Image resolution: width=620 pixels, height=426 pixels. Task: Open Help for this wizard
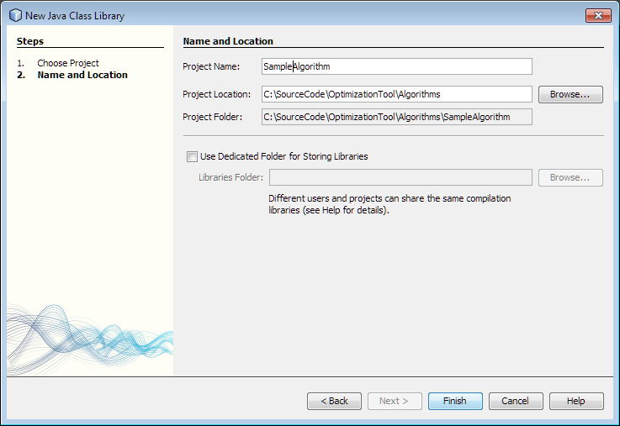[x=576, y=401]
